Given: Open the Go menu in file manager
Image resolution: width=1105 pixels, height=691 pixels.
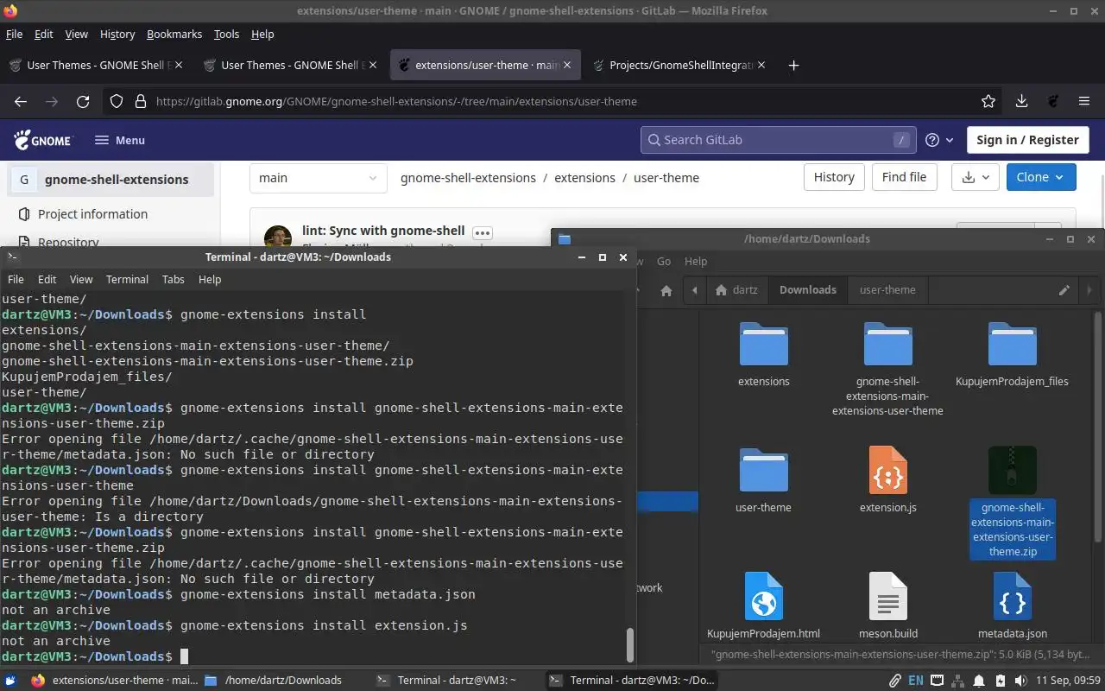Looking at the screenshot, I should tap(664, 261).
